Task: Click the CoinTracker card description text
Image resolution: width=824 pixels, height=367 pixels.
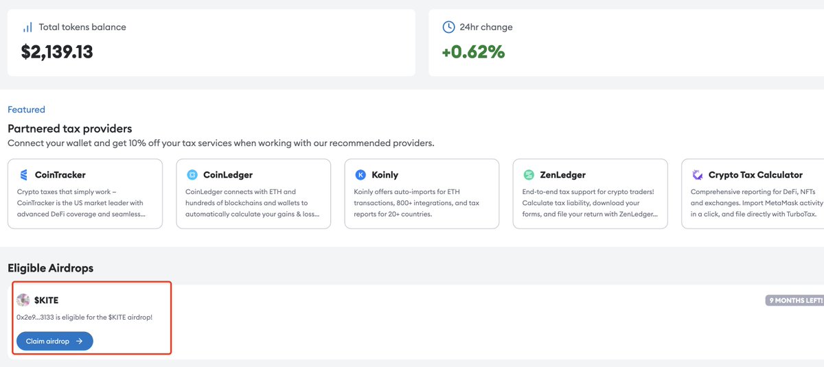Action: point(81,203)
